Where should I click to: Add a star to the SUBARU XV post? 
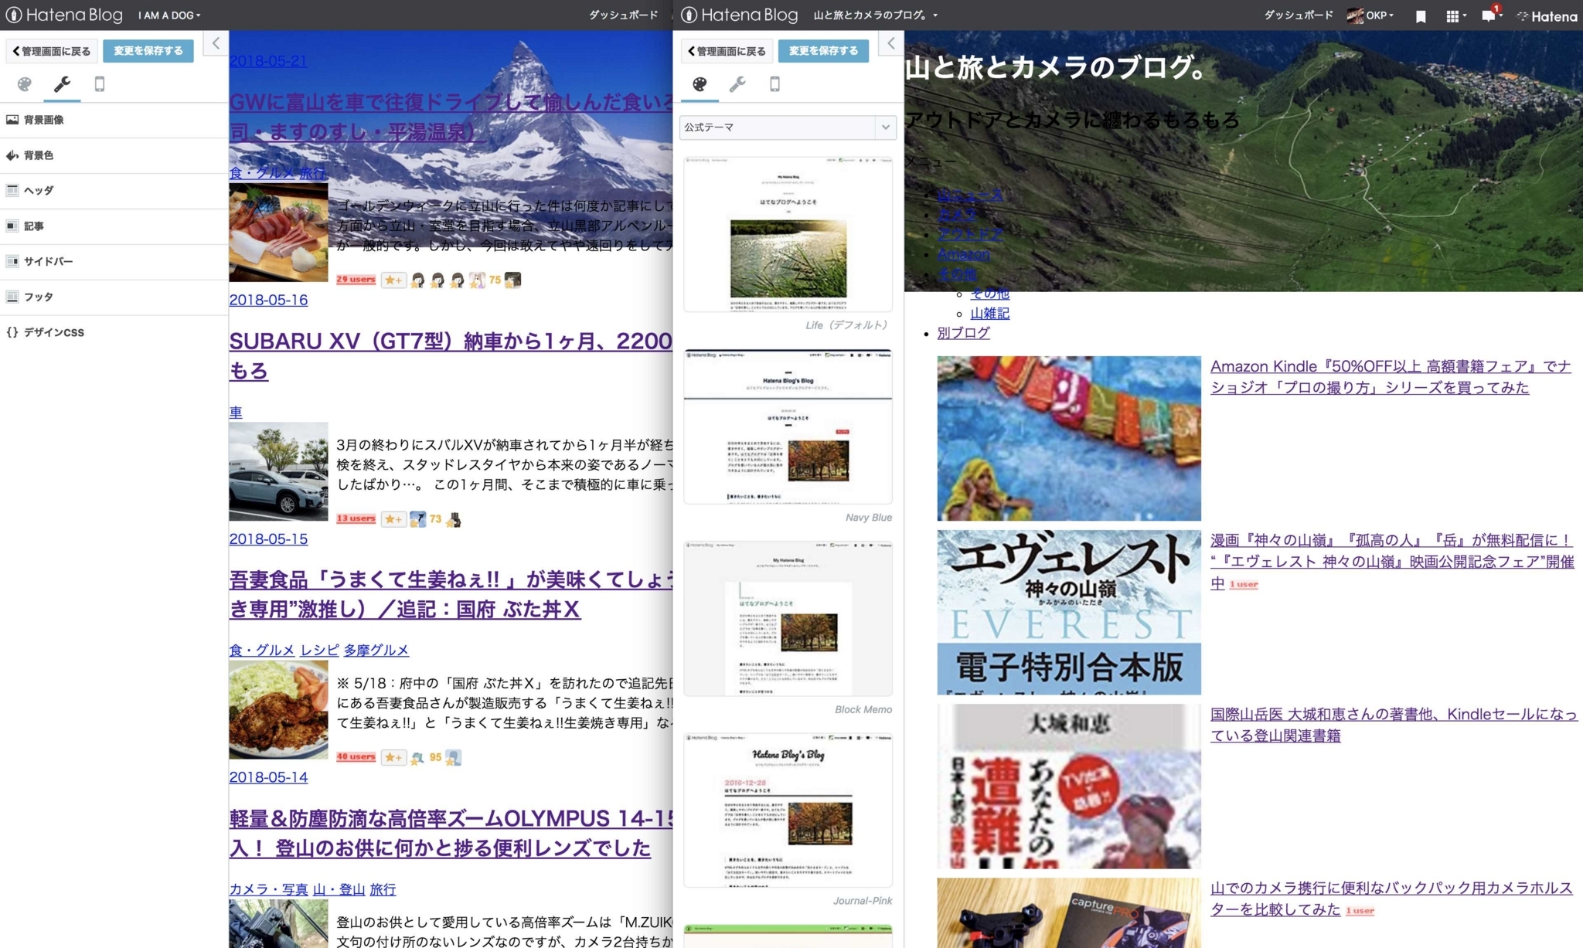pyautogui.click(x=393, y=519)
